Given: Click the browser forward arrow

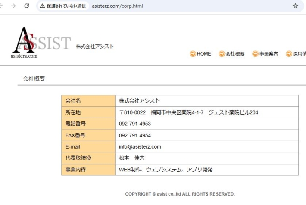Looking at the screenshot, I should click(x=13, y=6).
